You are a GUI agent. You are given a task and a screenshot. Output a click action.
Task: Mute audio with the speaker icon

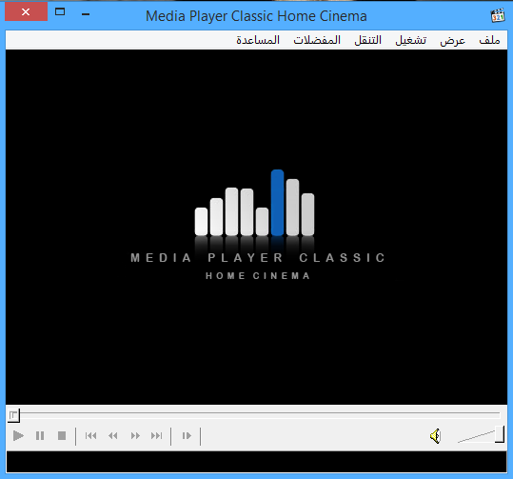pos(436,436)
